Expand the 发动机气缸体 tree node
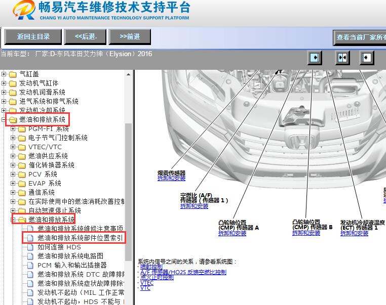This screenshot has width=386, height=305. click(x=4, y=83)
